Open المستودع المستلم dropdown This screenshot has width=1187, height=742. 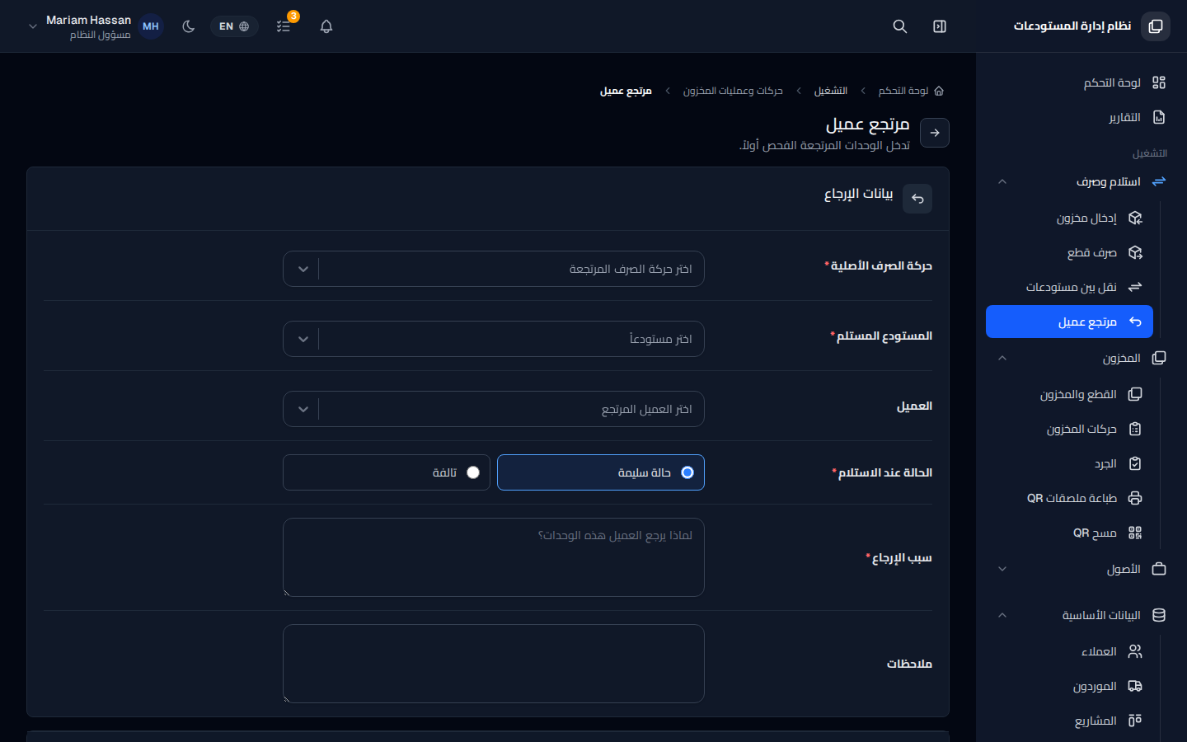click(x=494, y=339)
